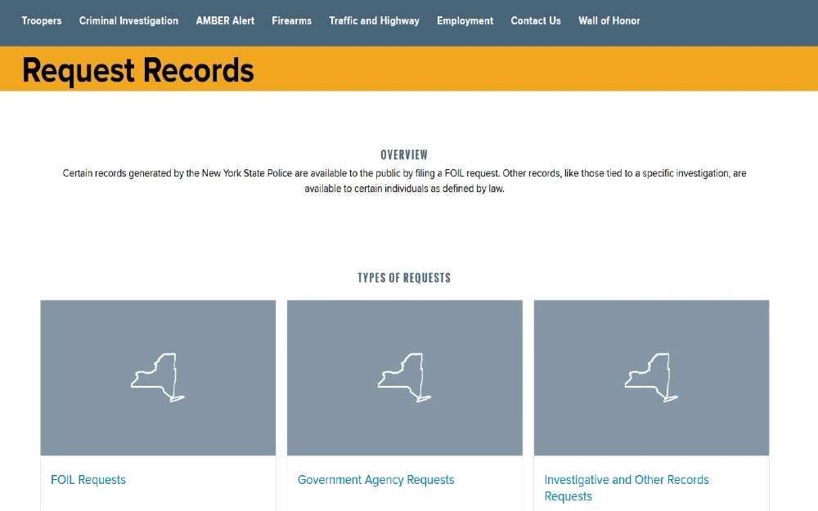This screenshot has width=818, height=511.
Task: Navigate to the Employment page
Action: (x=465, y=21)
